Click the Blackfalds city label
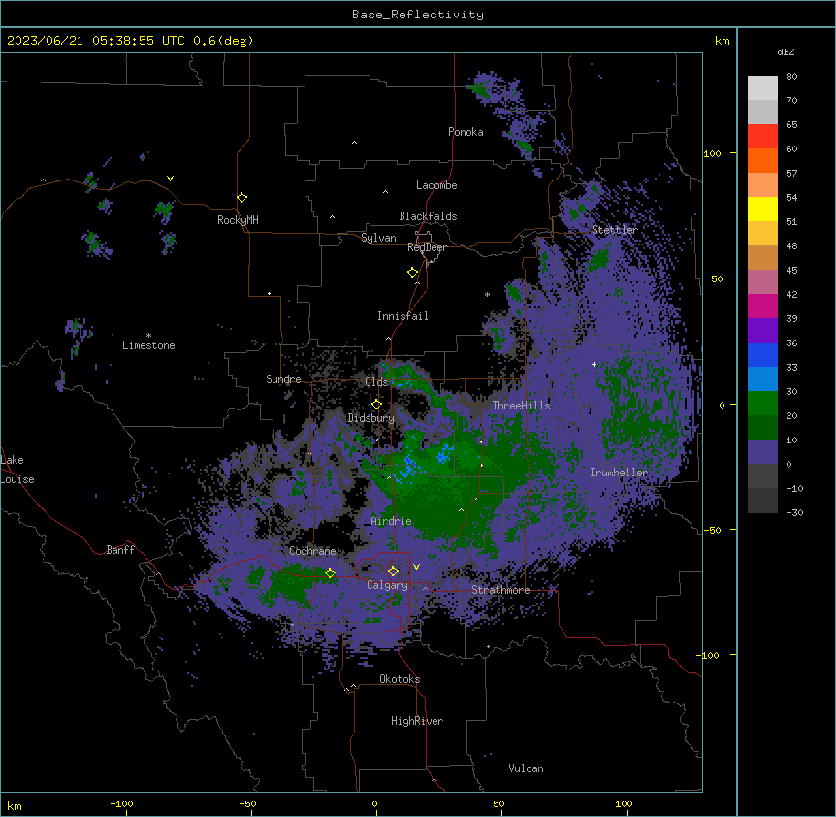 (x=428, y=216)
